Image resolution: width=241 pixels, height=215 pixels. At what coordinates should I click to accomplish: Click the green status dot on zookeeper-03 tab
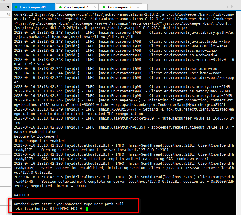104,7
